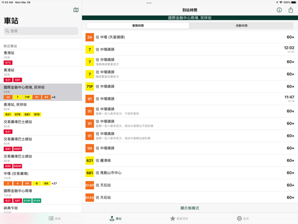The width and height of the screenshot is (298, 224).
Task: Click the orange 94 route badge in arrivals
Action: (90, 148)
